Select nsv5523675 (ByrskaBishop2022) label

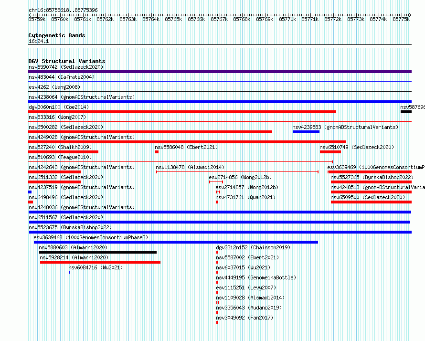pyautogui.click(x=70, y=227)
